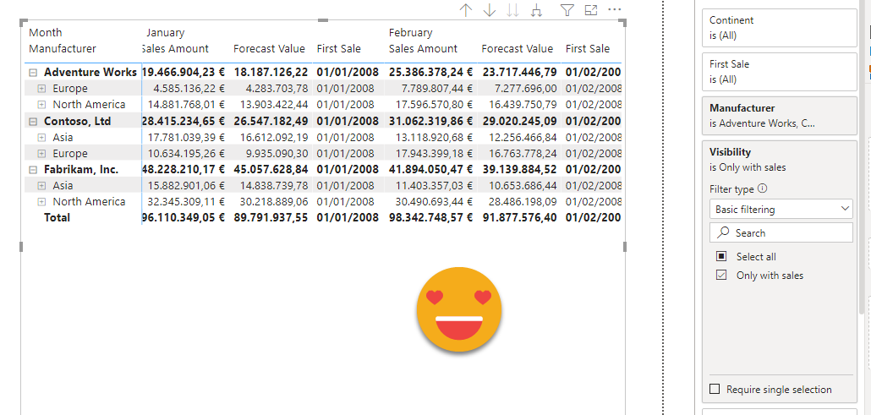This screenshot has height=415, width=871.
Task: Enable Require single selection
Action: coord(715,390)
